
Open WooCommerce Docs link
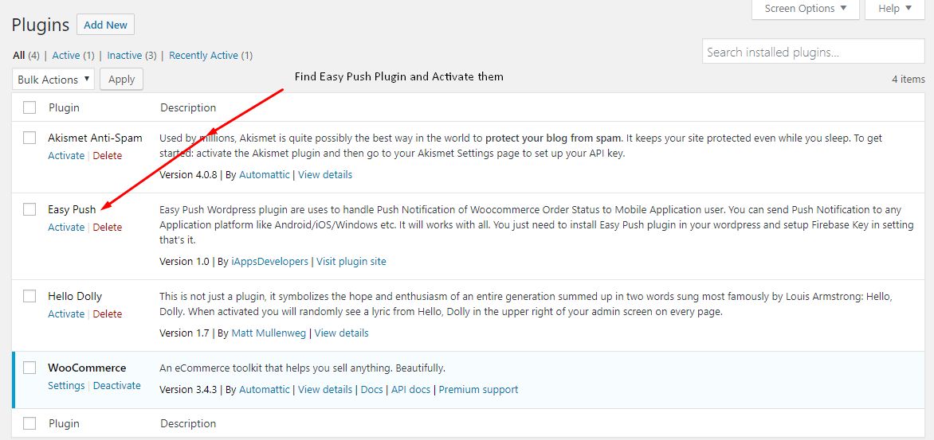[371, 389]
